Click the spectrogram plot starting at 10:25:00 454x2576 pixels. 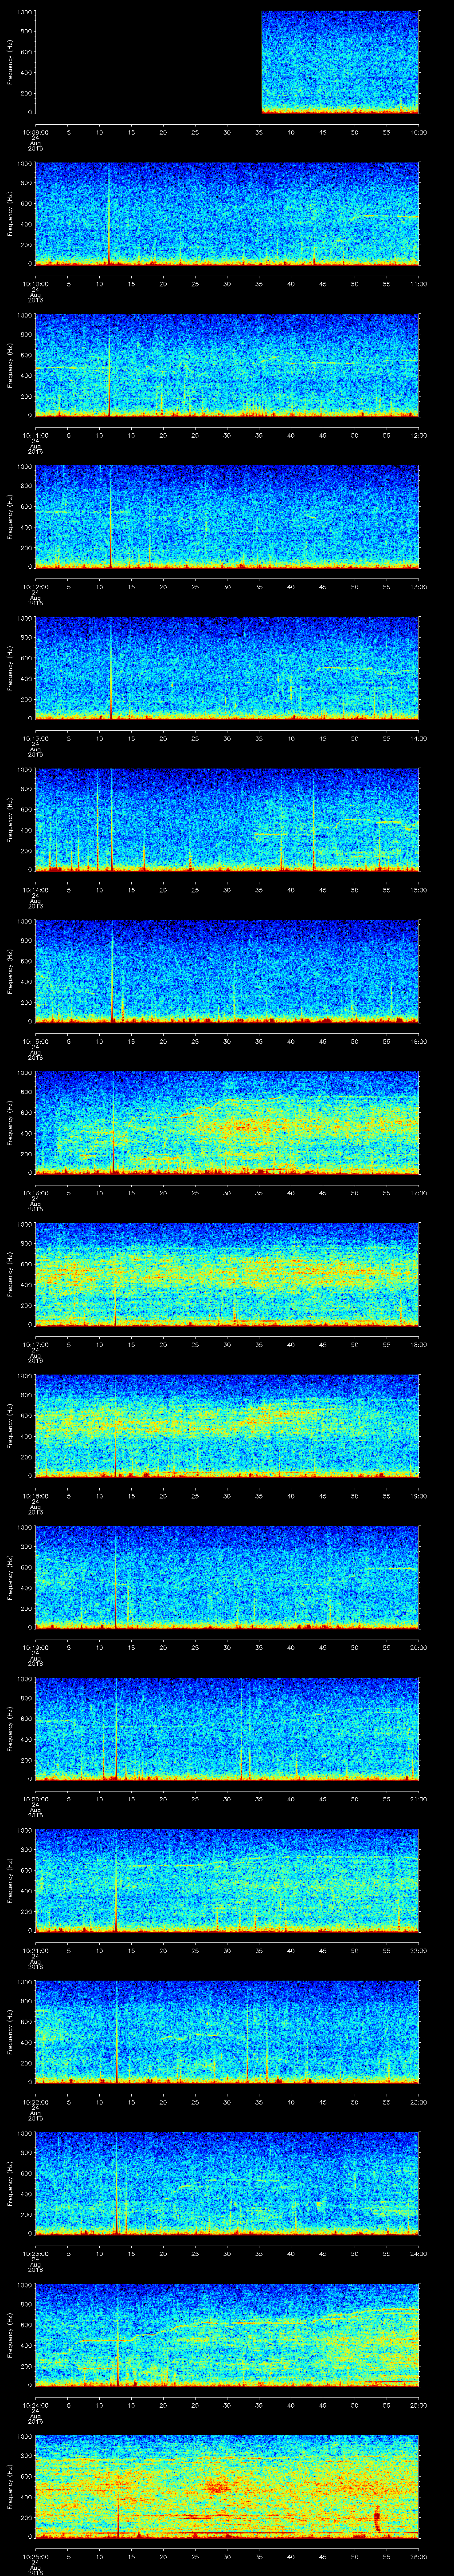[x=227, y=2487]
